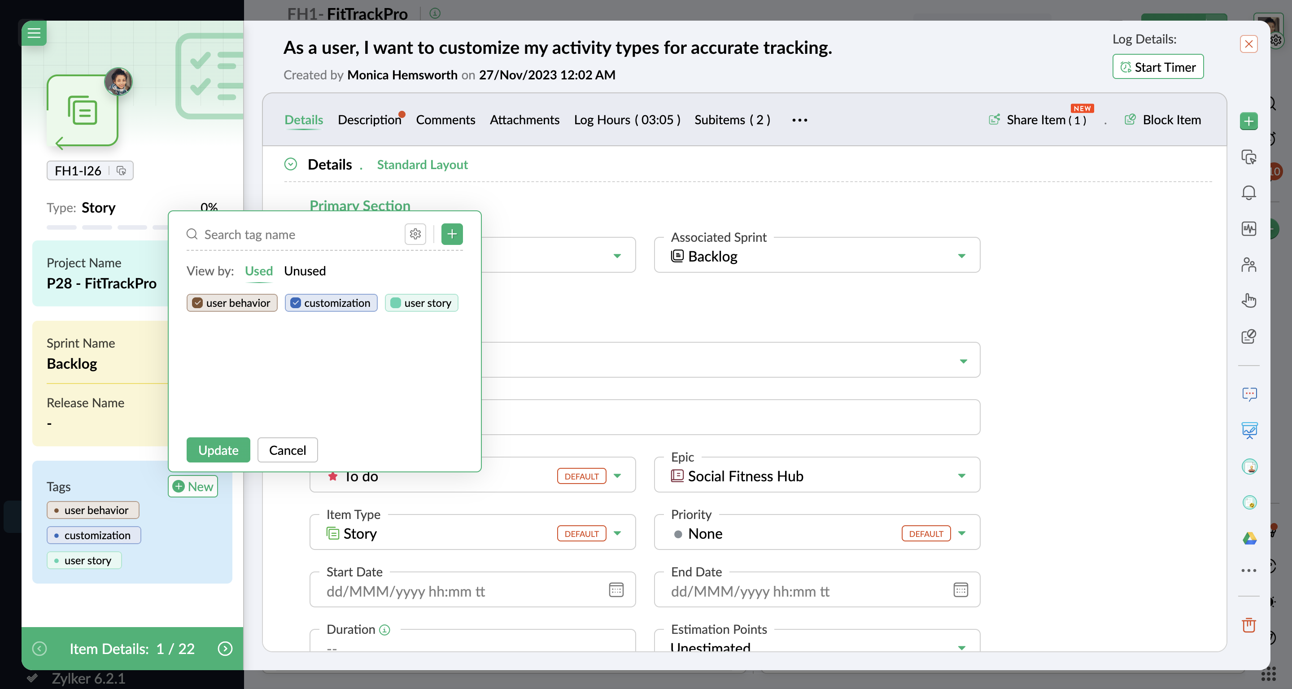Open the Priority None dropdown
This screenshot has width=1292, height=689.
click(x=961, y=533)
